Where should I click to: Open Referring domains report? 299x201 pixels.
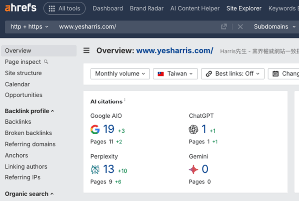click(x=30, y=144)
